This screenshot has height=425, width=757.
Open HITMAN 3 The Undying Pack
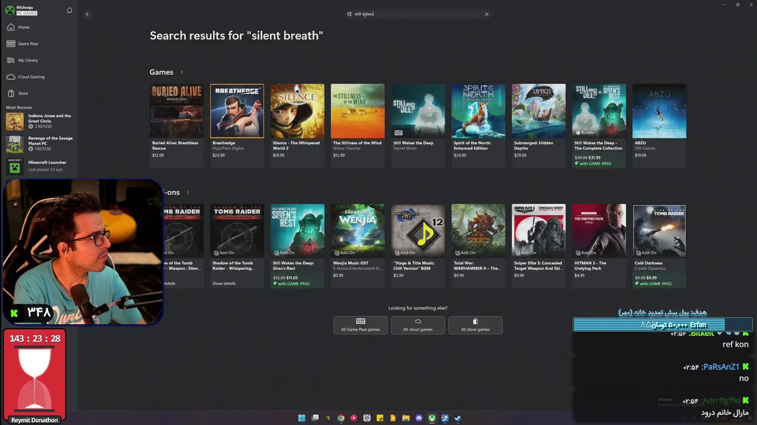click(599, 246)
